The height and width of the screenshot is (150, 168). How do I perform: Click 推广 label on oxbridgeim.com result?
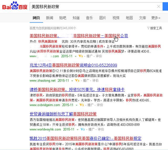[91, 105]
